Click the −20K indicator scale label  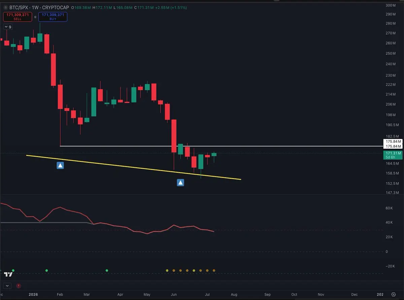click(390, 266)
